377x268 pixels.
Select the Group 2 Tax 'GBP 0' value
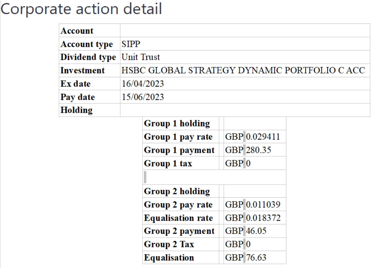[x=238, y=244]
